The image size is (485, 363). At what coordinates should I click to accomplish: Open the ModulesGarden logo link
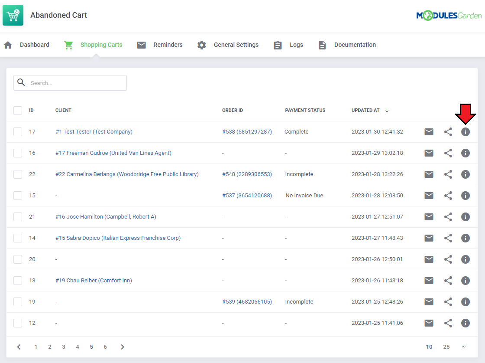point(449,16)
